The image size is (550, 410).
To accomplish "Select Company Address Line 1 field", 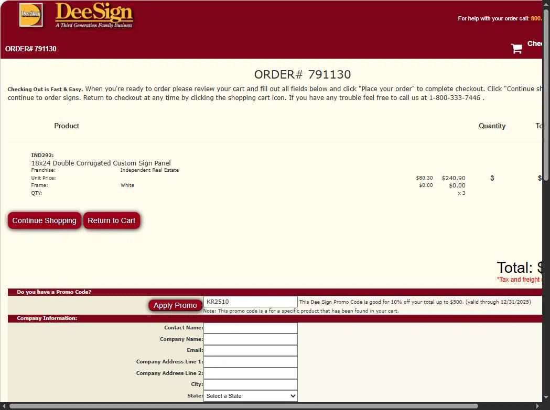I will (251, 362).
